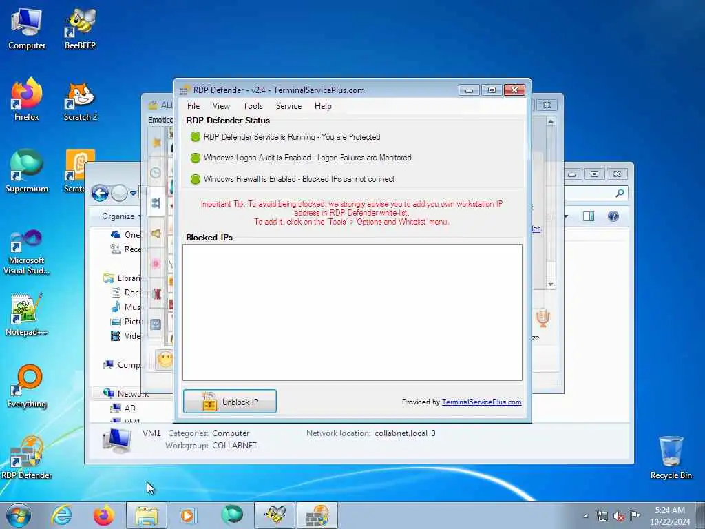The width and height of the screenshot is (705, 529).
Task: Select Libraries in Explorer navigation pane
Action: click(x=123, y=278)
